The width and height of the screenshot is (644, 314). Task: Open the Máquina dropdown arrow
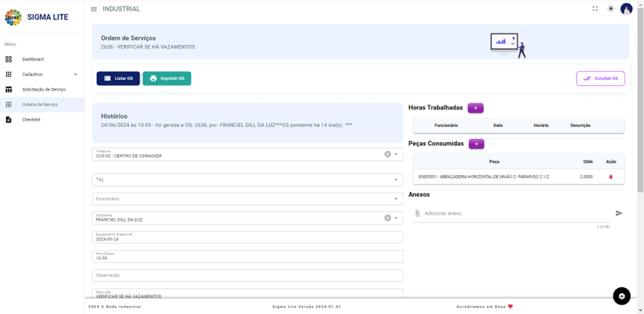pos(396,154)
